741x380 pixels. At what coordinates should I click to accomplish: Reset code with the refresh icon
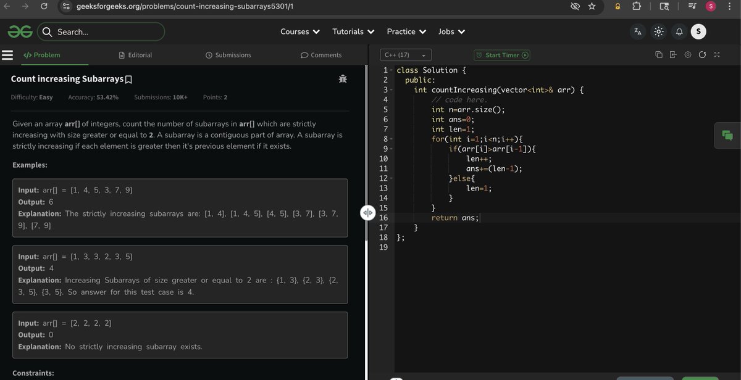702,55
